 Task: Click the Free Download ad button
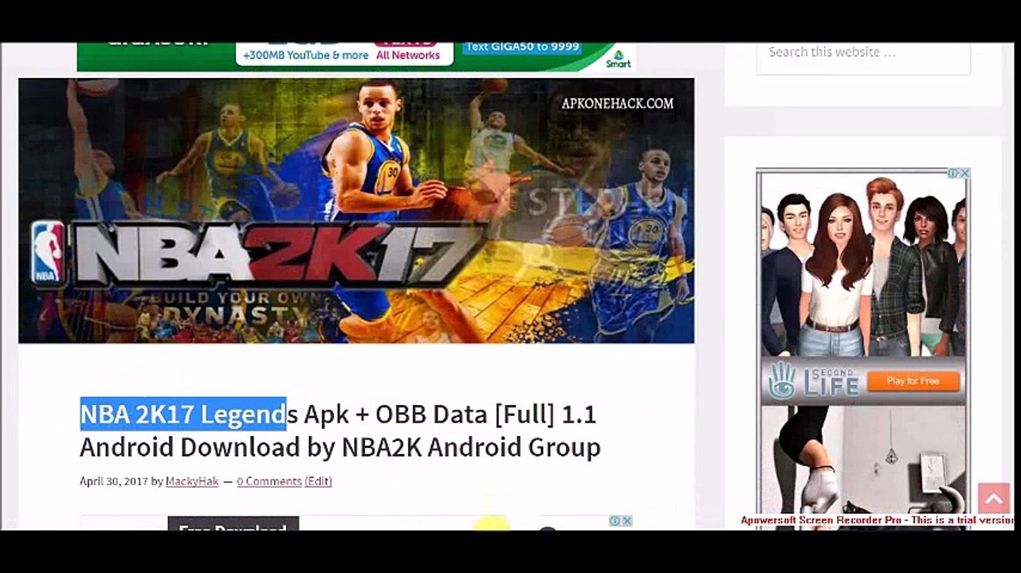(x=233, y=524)
